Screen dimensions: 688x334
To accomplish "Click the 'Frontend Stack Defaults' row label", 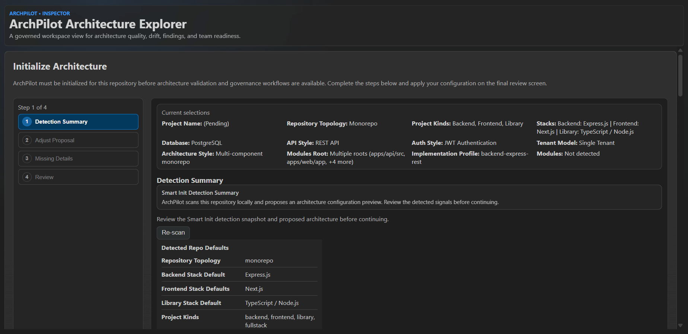I will (x=195, y=289).
